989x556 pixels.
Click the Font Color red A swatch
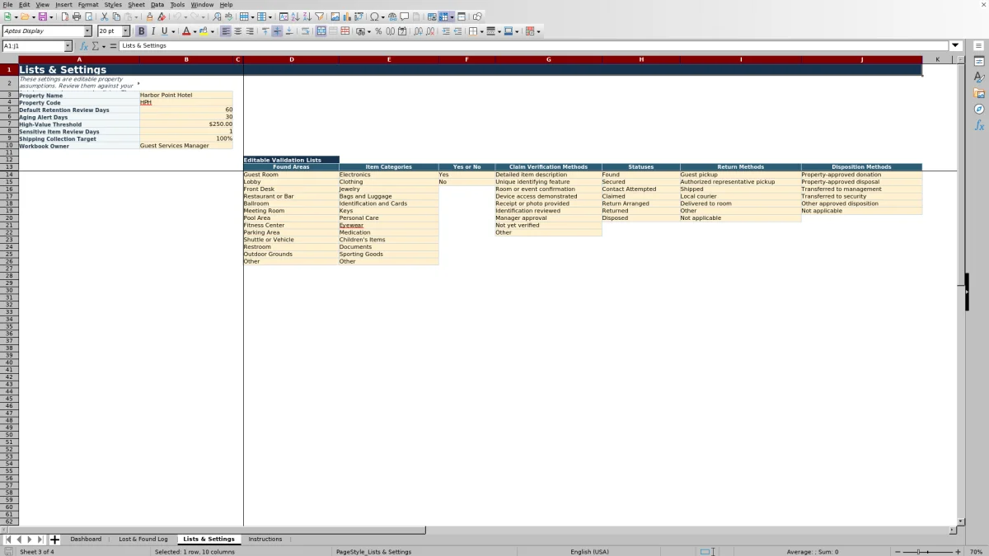(x=186, y=31)
